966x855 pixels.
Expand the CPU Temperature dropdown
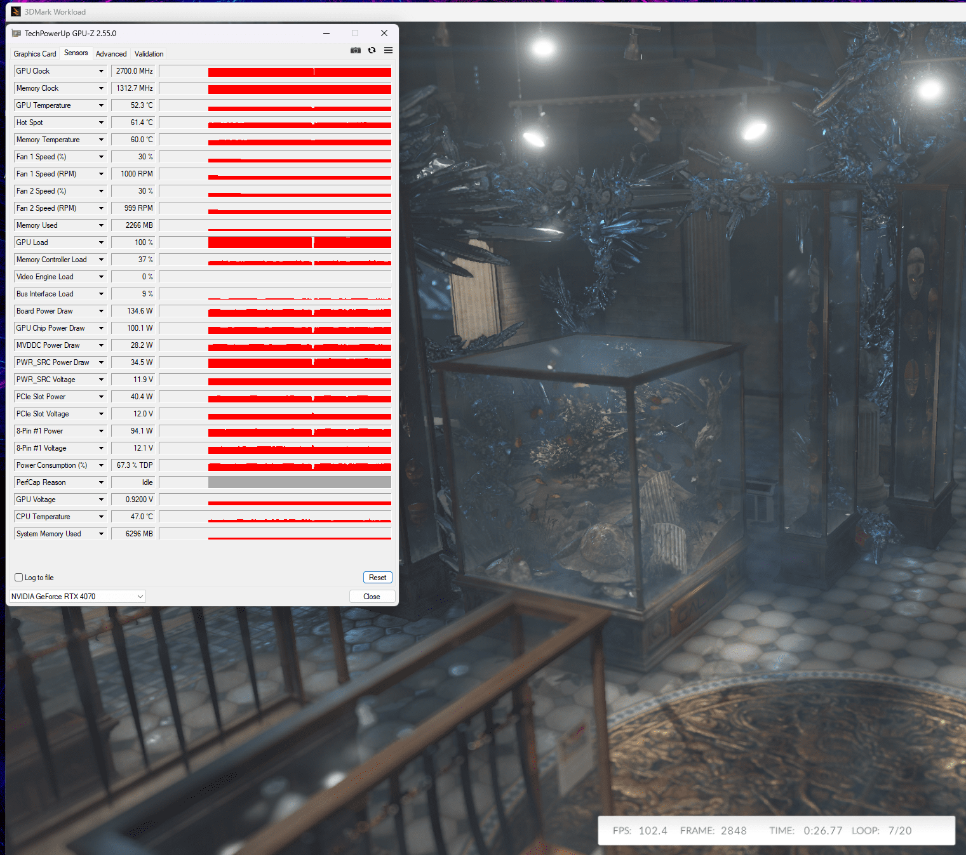pos(101,517)
